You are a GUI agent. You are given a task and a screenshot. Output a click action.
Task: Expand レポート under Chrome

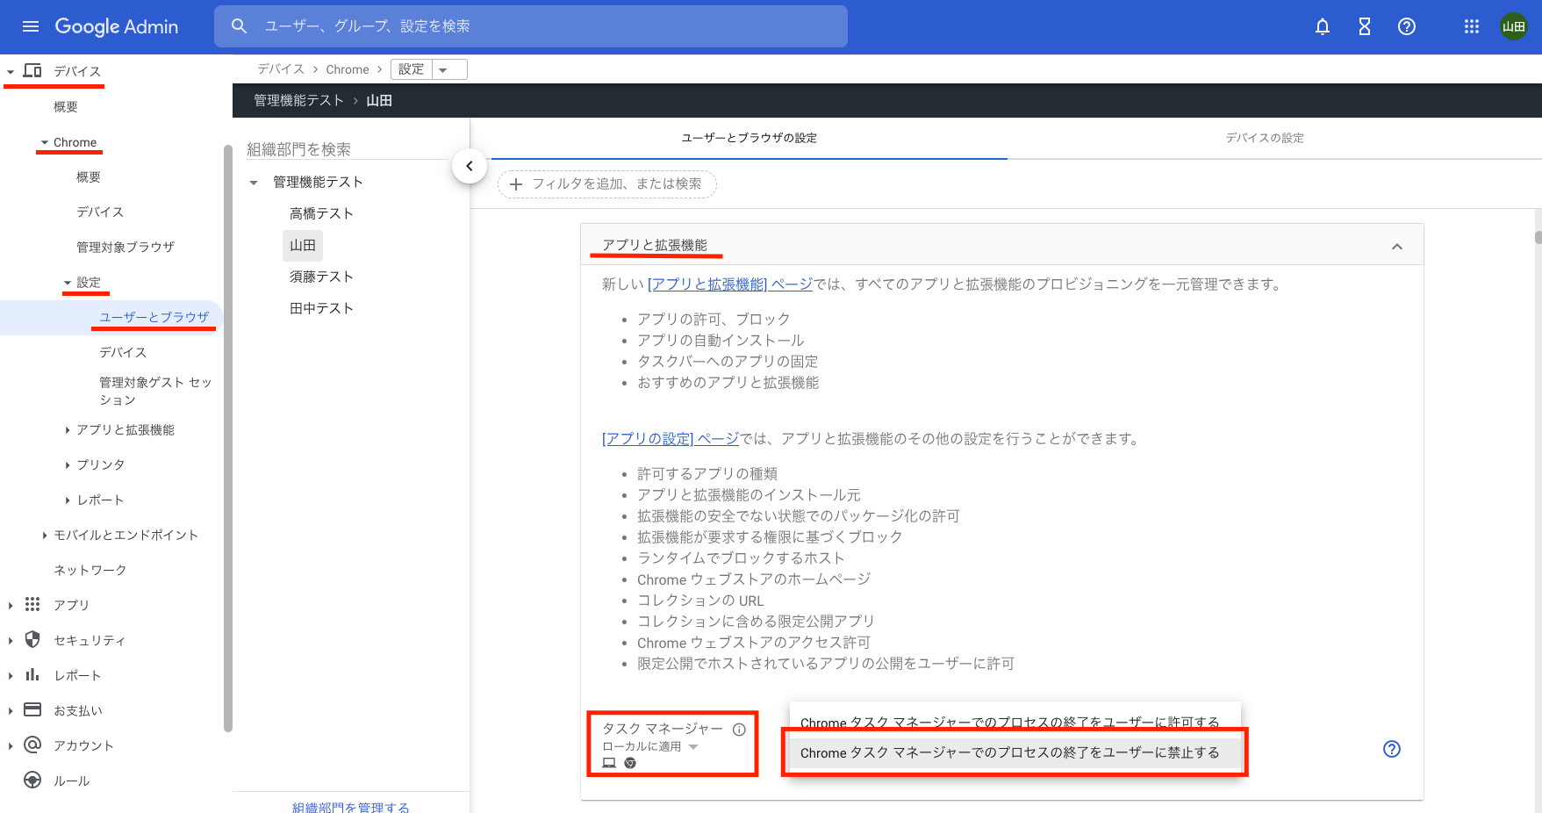pyautogui.click(x=68, y=500)
